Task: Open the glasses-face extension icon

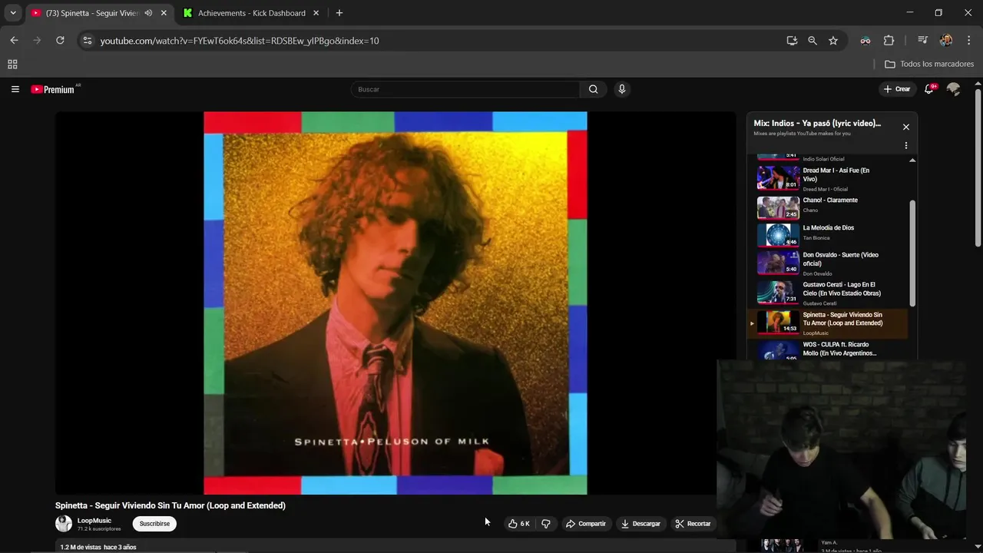Action: (866, 41)
